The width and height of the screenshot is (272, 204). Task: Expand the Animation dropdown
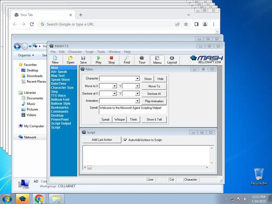click(137, 101)
